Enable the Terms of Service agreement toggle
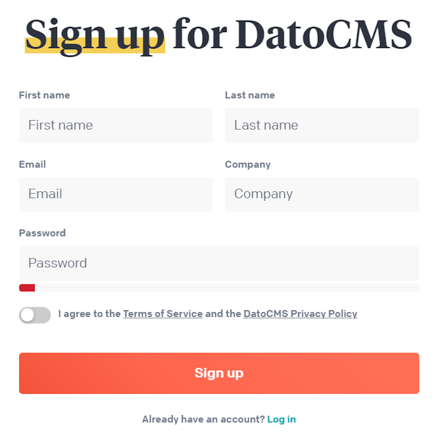Image resolution: width=439 pixels, height=441 pixels. click(x=35, y=315)
